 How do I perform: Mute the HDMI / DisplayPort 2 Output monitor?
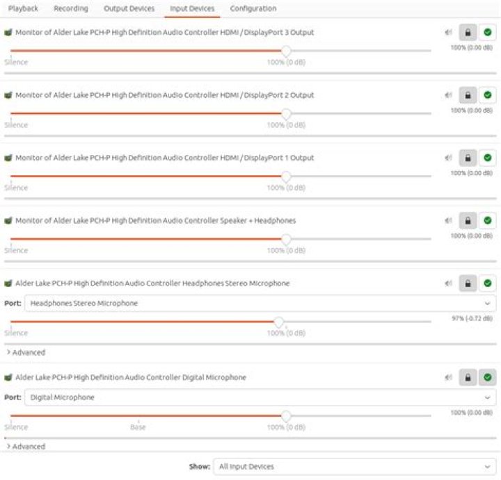coord(448,95)
